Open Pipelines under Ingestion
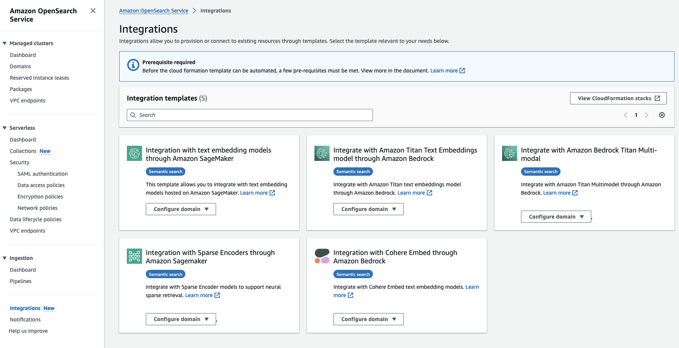The width and height of the screenshot is (679, 348). point(21,281)
